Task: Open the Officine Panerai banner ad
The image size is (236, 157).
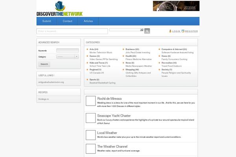Action: point(176,6)
